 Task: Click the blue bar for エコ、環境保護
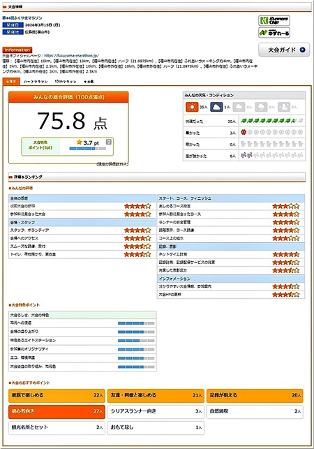[136, 358]
